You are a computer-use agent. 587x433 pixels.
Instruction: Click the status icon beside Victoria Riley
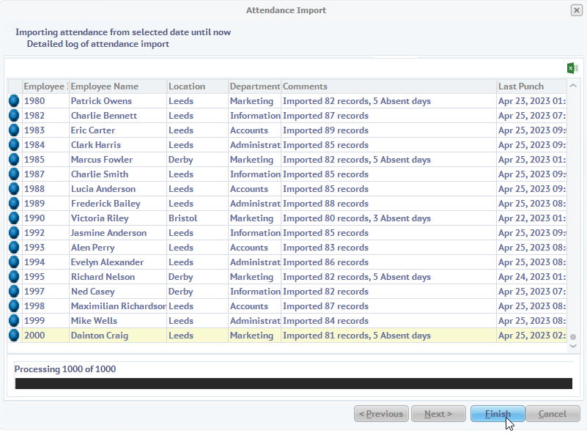tap(14, 218)
